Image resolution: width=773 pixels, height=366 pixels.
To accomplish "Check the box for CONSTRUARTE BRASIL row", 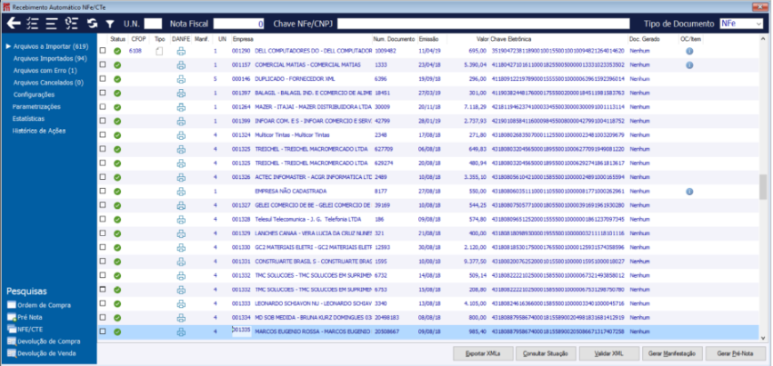I will 103,261.
